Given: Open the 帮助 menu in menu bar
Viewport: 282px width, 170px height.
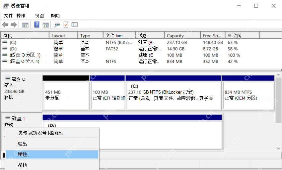Looking at the screenshot, I should click(55, 16).
